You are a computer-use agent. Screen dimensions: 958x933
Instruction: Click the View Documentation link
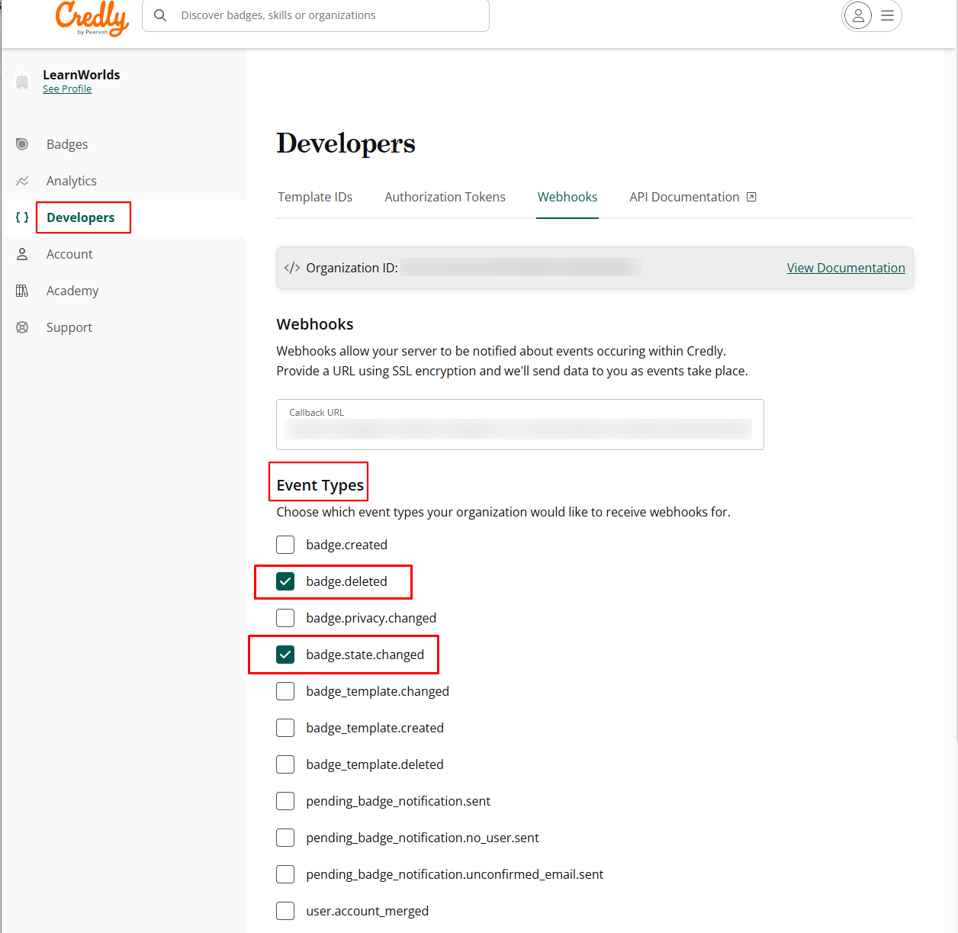(x=846, y=268)
